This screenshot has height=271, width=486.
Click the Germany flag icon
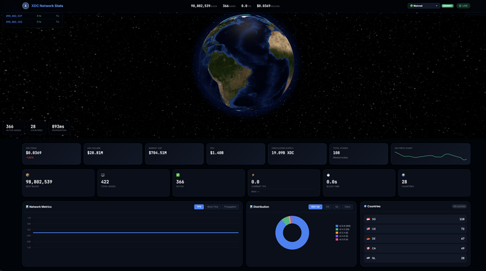[x=369, y=239]
